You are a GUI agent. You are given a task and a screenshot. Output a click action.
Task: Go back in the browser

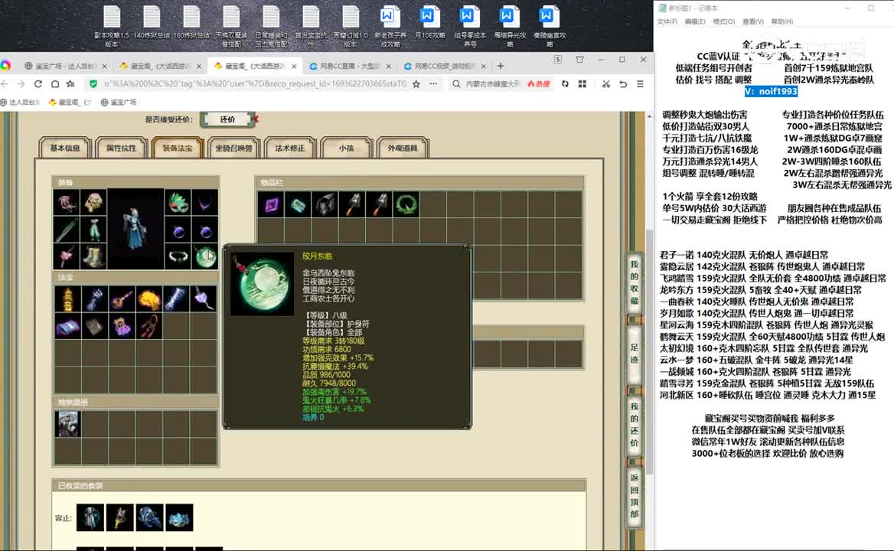click(x=5, y=83)
